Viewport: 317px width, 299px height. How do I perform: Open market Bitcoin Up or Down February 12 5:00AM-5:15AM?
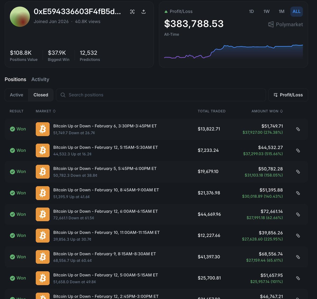tap(105, 275)
